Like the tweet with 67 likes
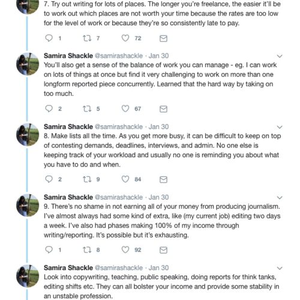300x300 pixels. [x=125, y=109]
